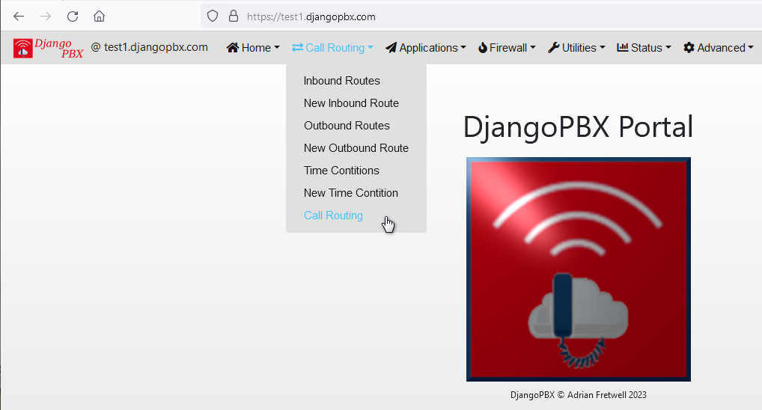Click the browser back arrow
The height and width of the screenshot is (410, 762).
(19, 16)
